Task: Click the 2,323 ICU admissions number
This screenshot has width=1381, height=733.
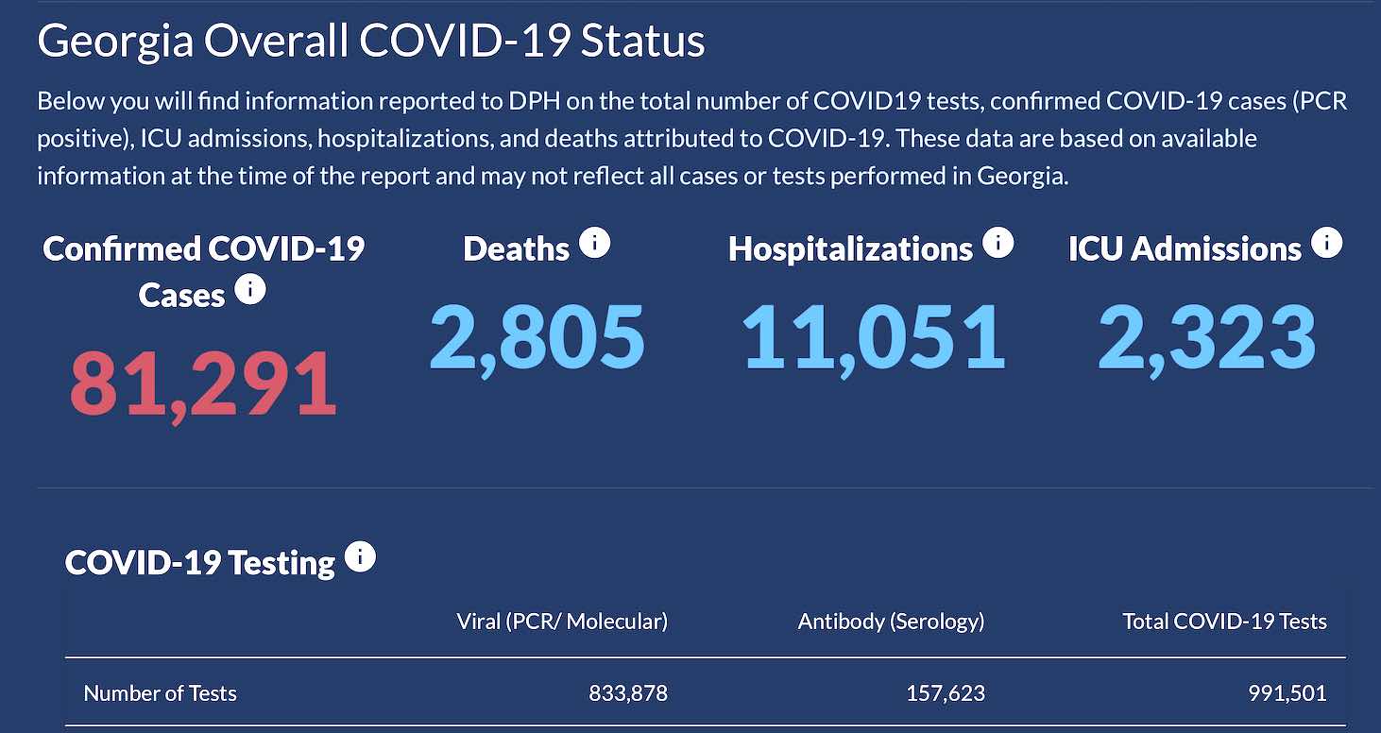Action: pos(1206,336)
